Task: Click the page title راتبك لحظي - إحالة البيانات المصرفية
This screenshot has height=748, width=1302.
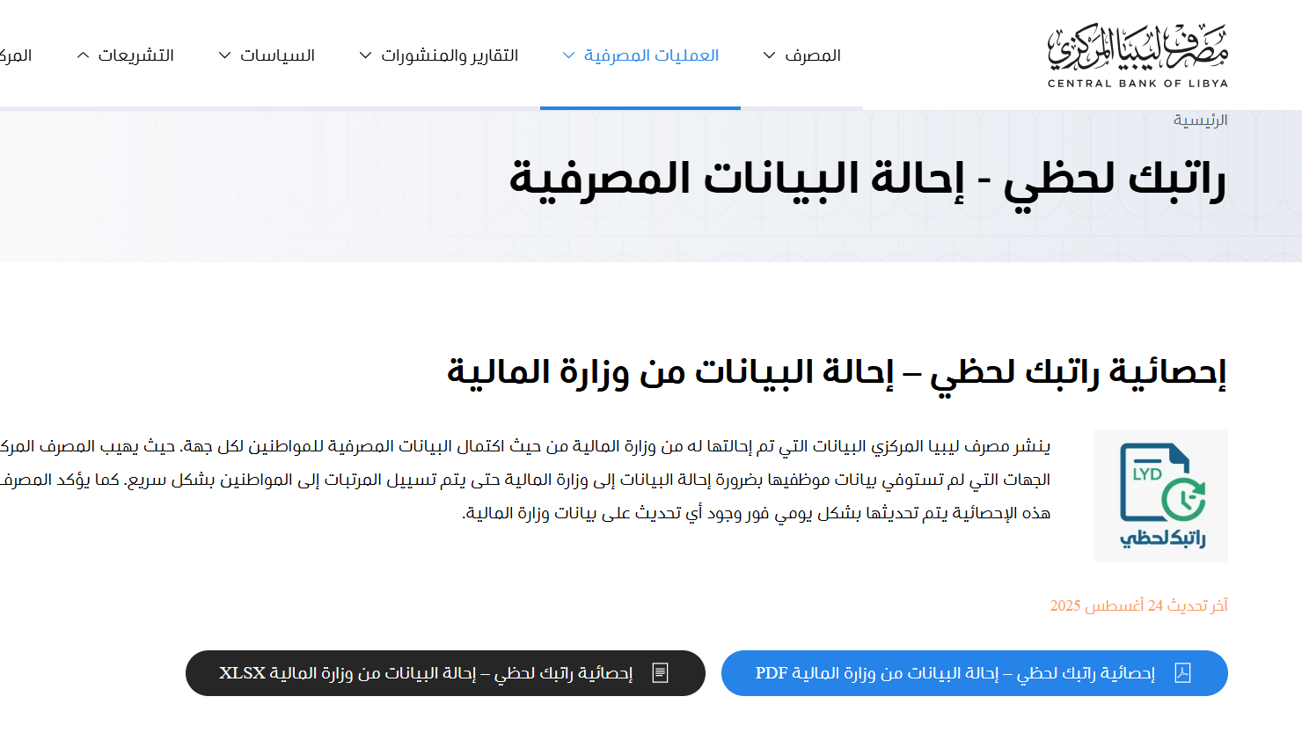Action: pyautogui.click(x=867, y=180)
